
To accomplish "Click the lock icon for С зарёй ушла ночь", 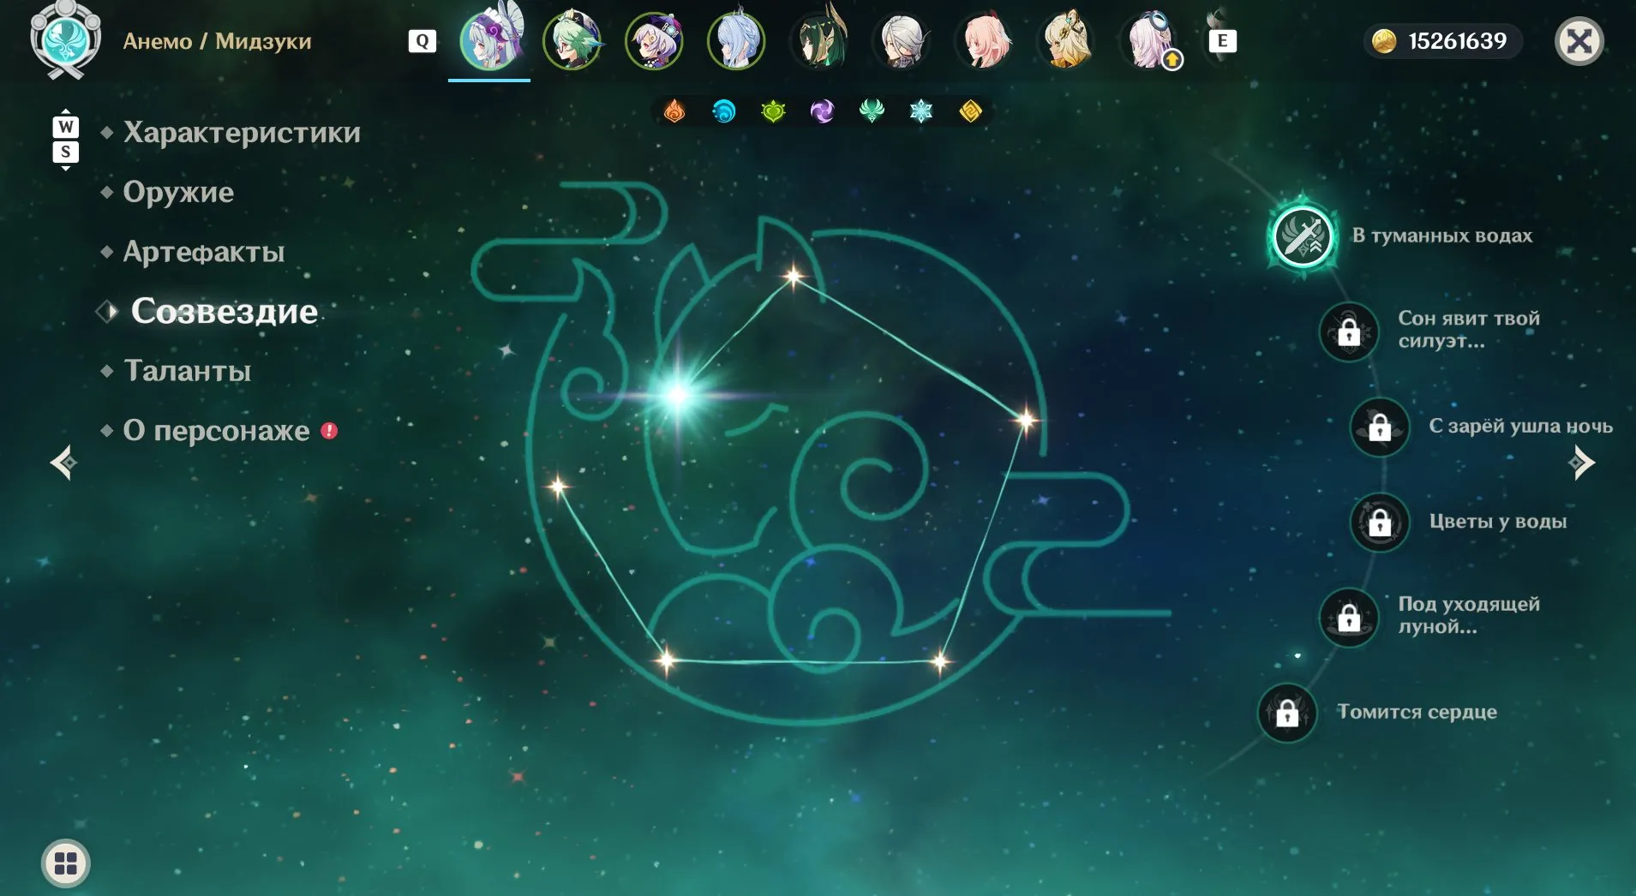I will click(x=1380, y=427).
